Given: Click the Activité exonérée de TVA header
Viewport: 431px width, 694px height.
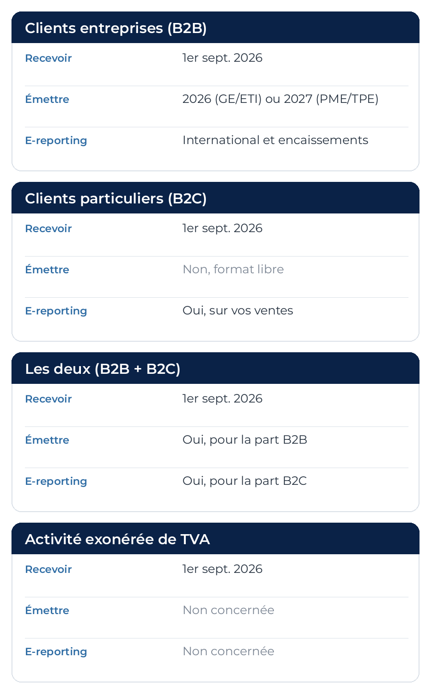Looking at the screenshot, I should 215,539.
